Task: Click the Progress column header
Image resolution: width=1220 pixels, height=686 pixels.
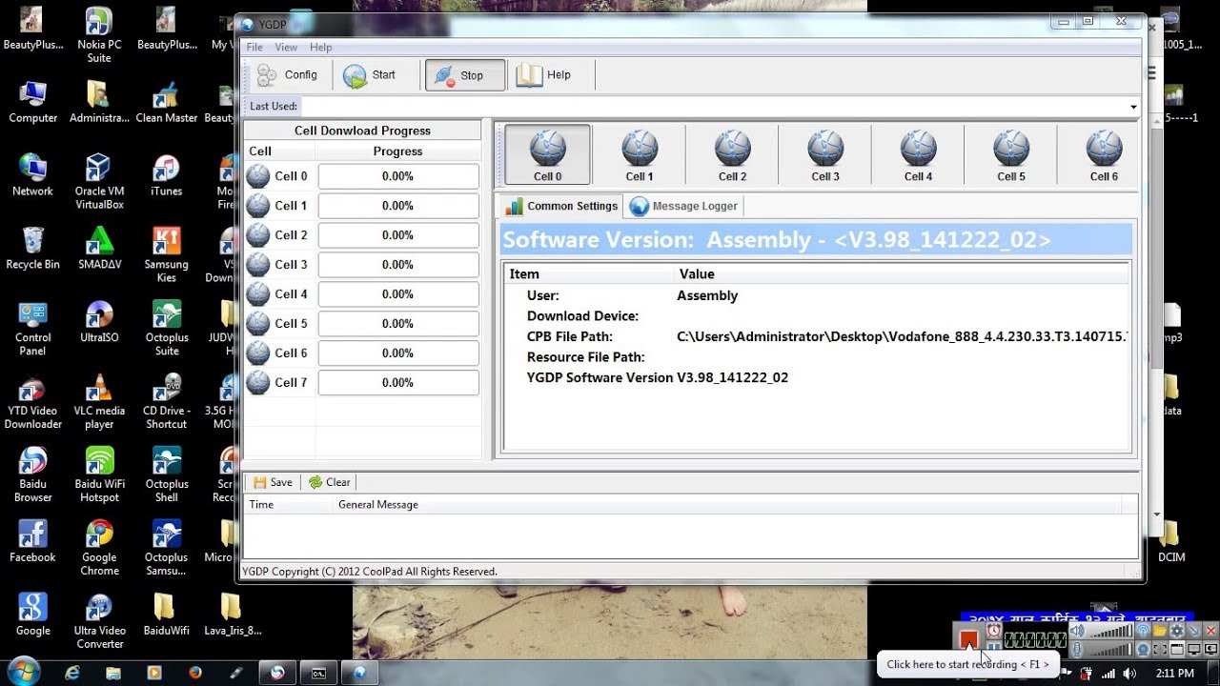Action: click(x=397, y=151)
